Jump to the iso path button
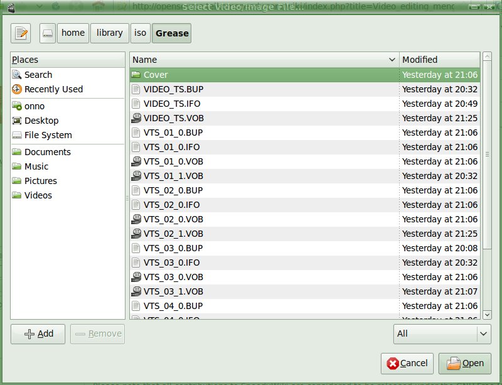This screenshot has width=502, height=385. click(139, 33)
